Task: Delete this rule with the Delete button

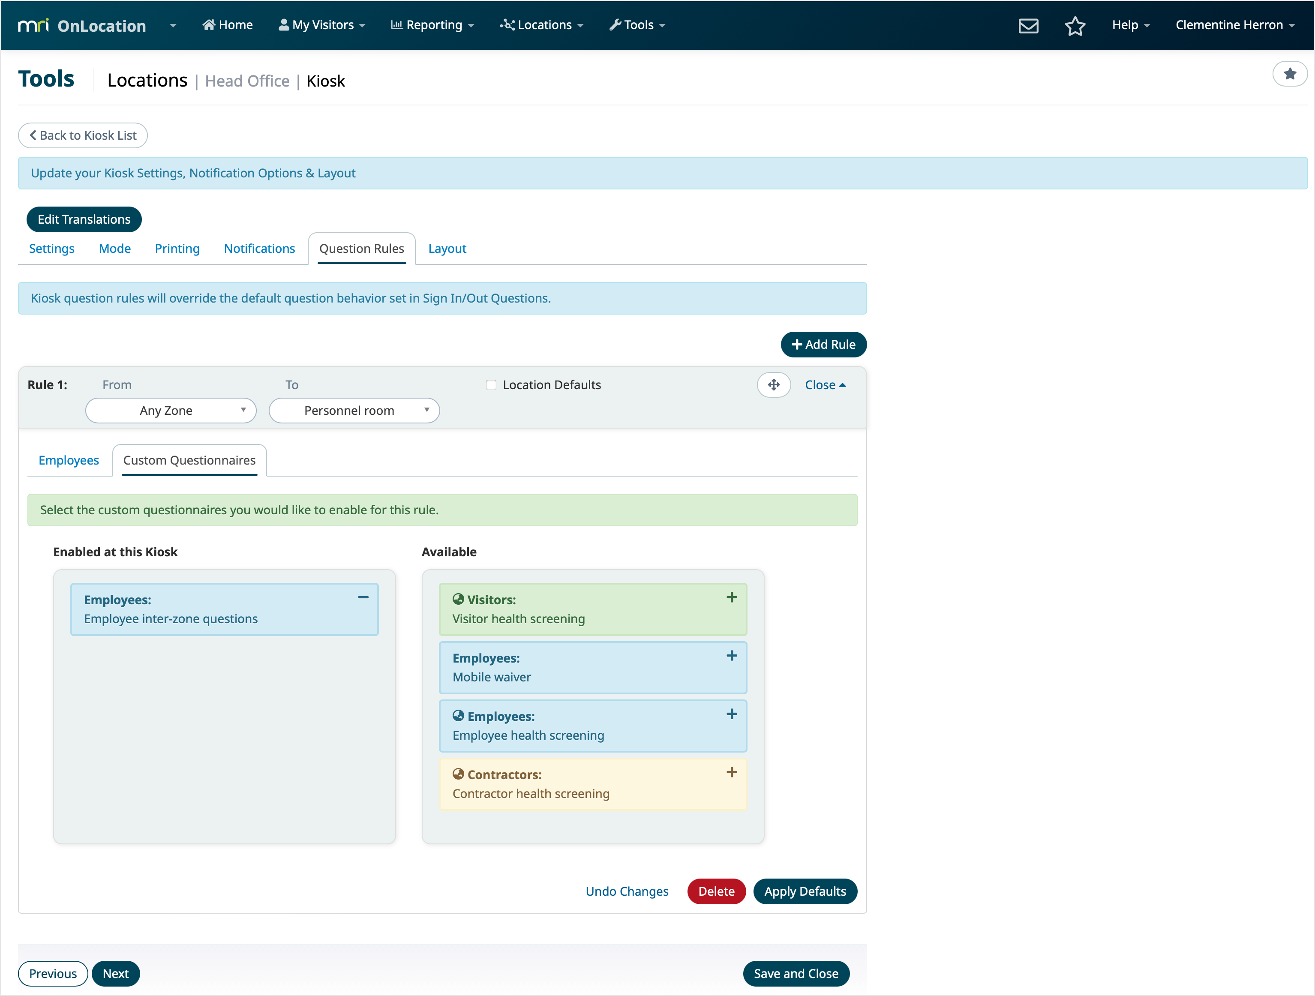Action: click(716, 891)
